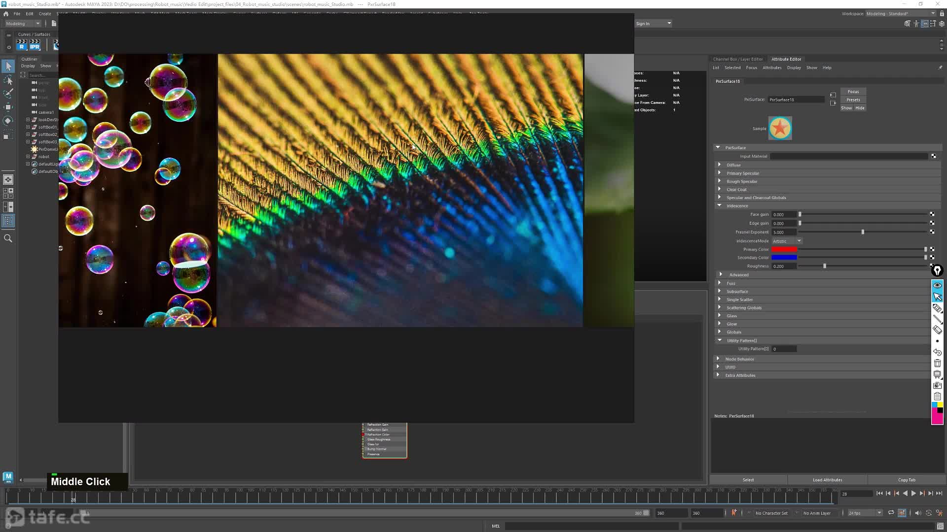The image size is (947, 532).
Task: Expand the Clear Coat section
Action: [x=720, y=189]
